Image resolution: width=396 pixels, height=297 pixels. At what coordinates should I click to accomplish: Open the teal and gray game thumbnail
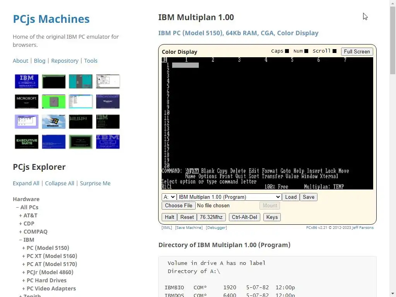(80, 81)
